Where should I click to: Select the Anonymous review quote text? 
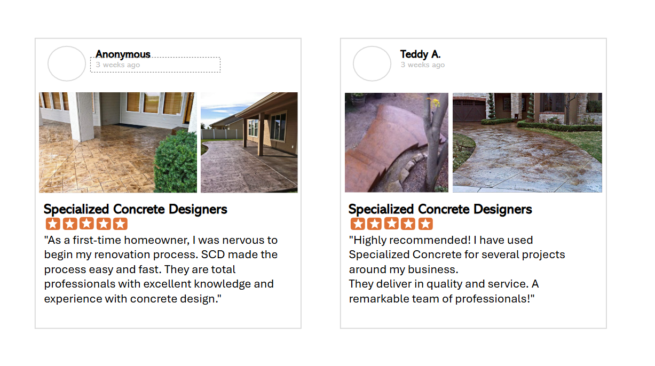[x=160, y=269]
